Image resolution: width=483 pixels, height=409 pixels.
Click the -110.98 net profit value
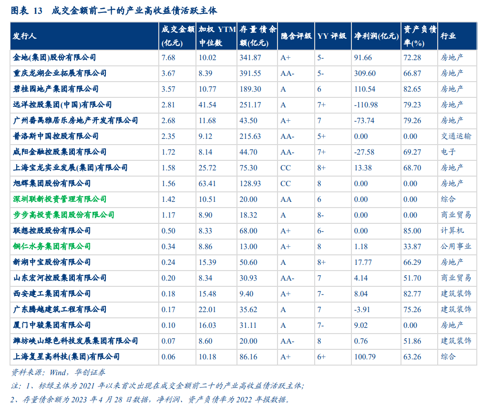pyautogui.click(x=366, y=105)
